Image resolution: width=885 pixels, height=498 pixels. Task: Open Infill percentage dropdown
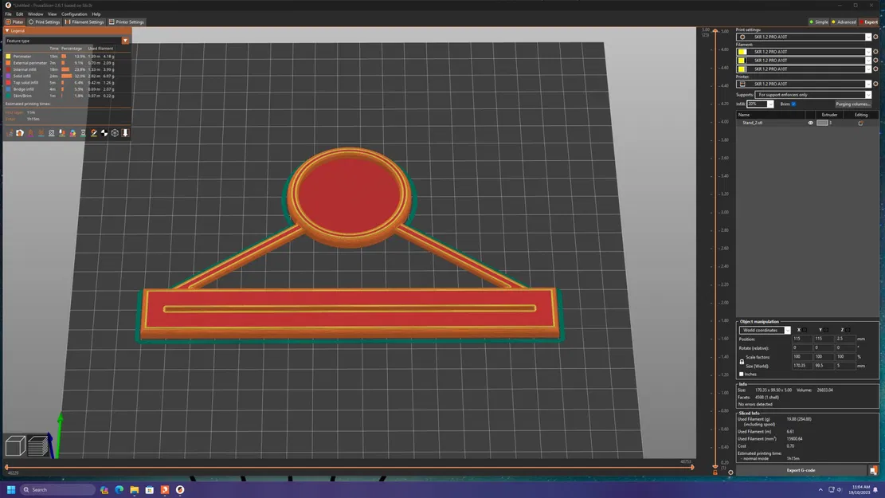point(760,104)
